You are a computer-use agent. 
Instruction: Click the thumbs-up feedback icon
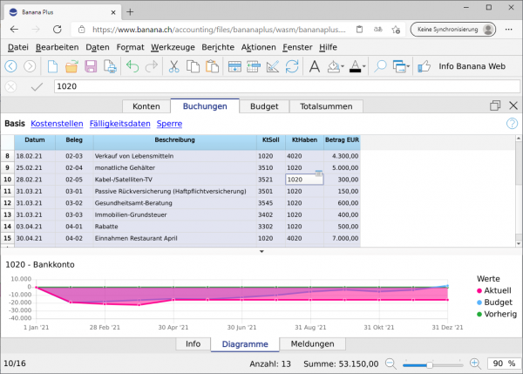424,66
